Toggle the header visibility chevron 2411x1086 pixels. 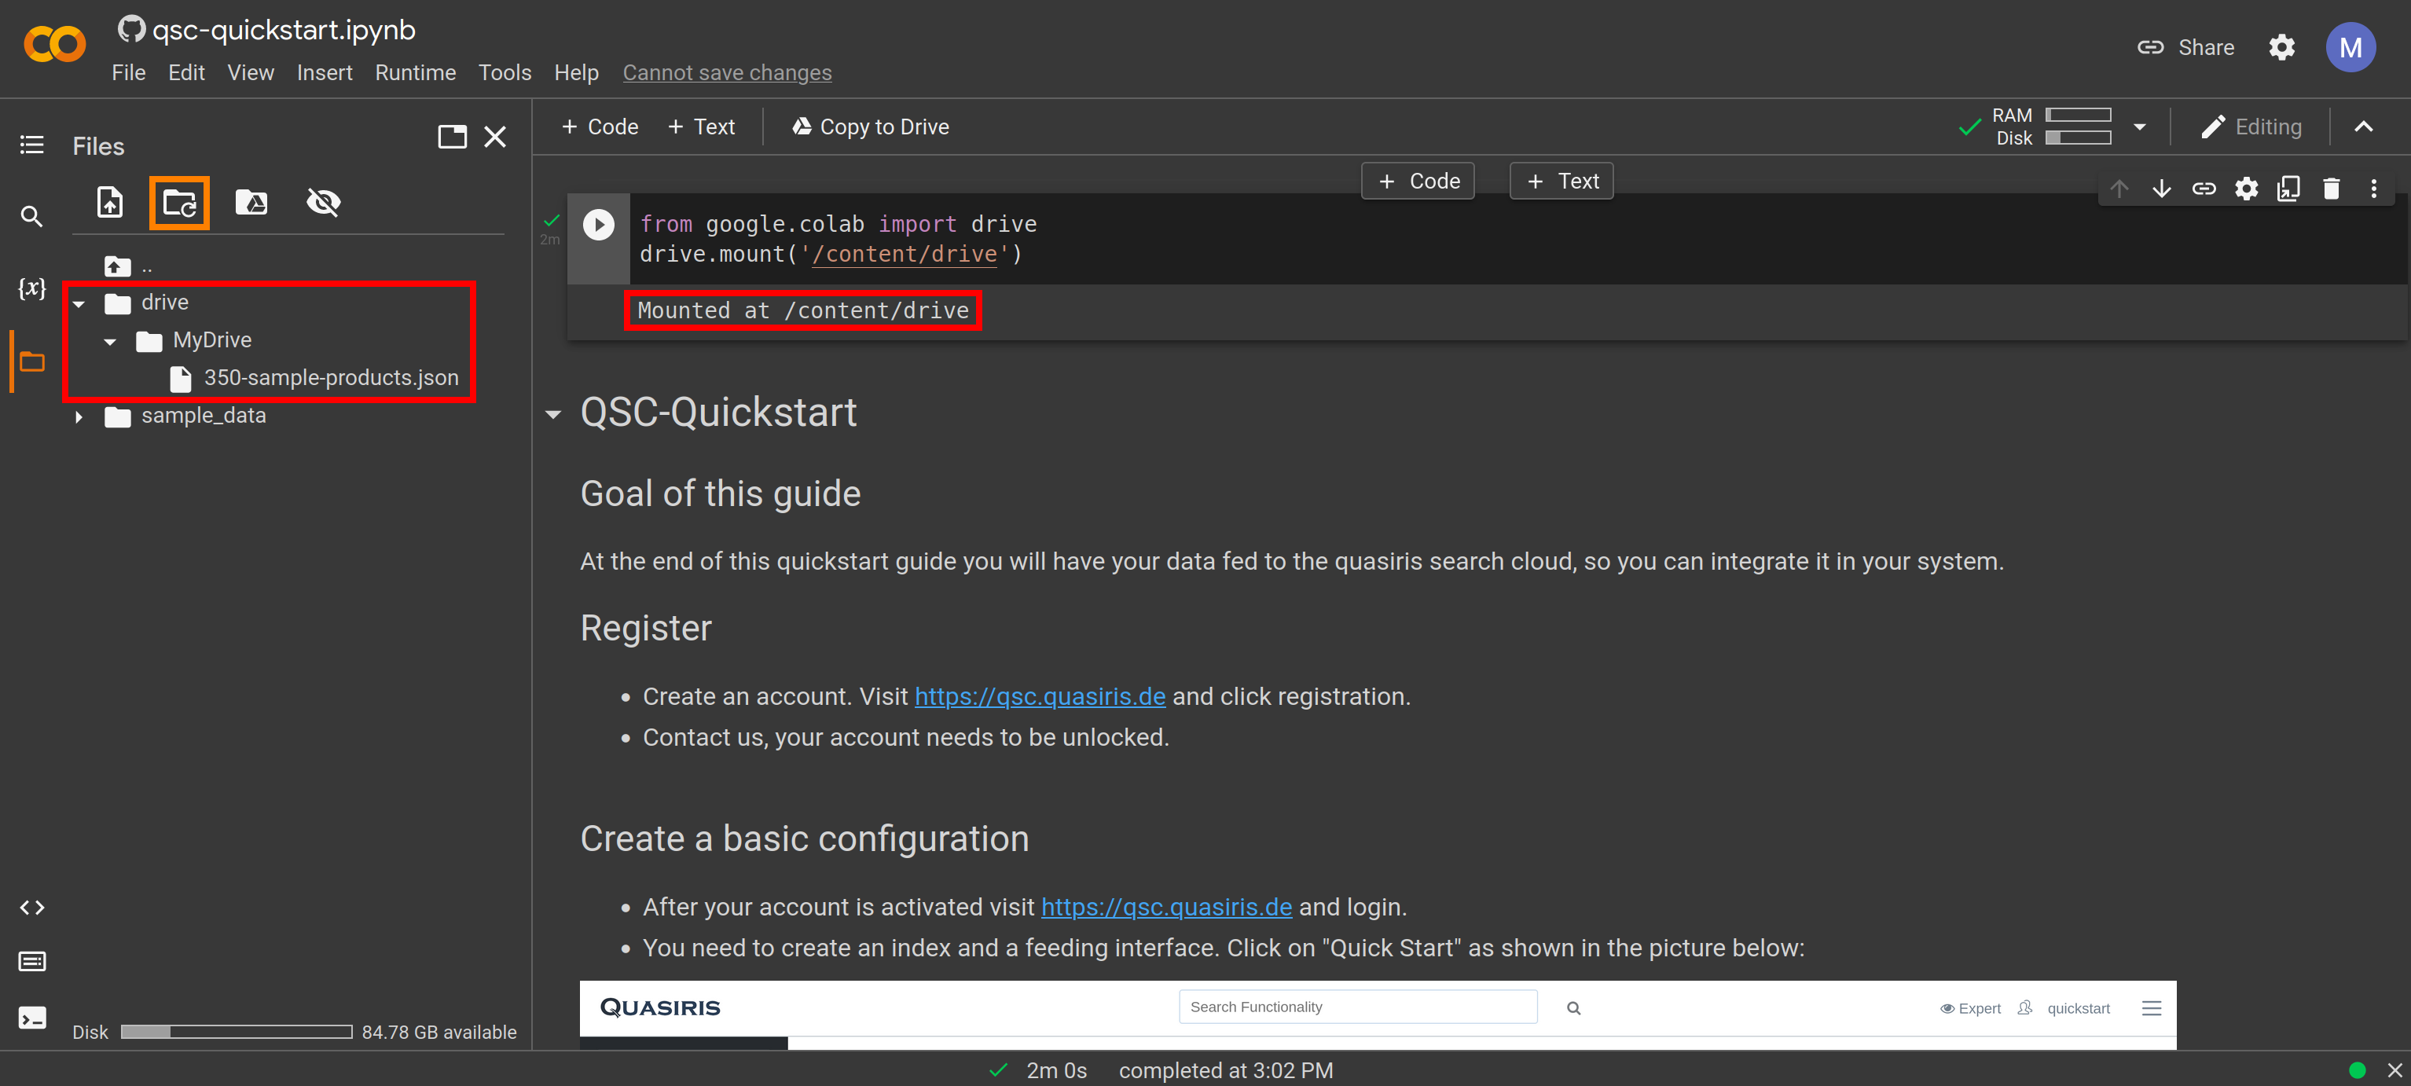(x=2363, y=127)
